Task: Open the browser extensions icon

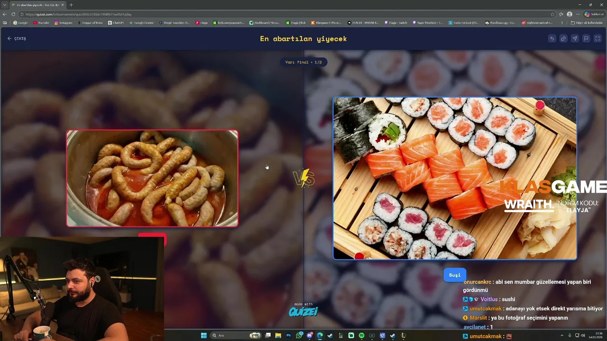Action: click(x=561, y=14)
